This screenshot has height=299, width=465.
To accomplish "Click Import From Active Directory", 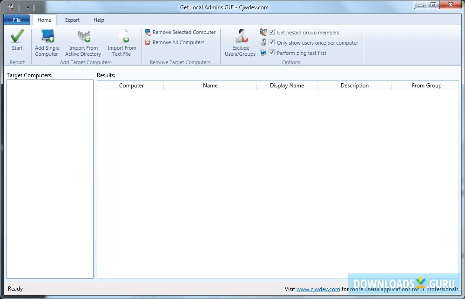I will 83,36.
